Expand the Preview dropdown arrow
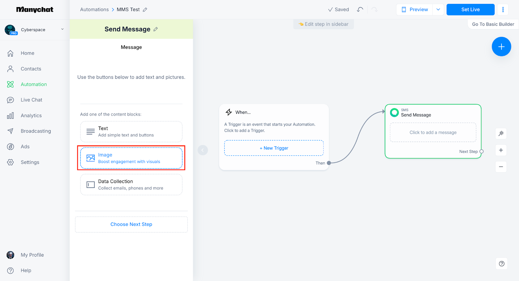 click(x=438, y=9)
